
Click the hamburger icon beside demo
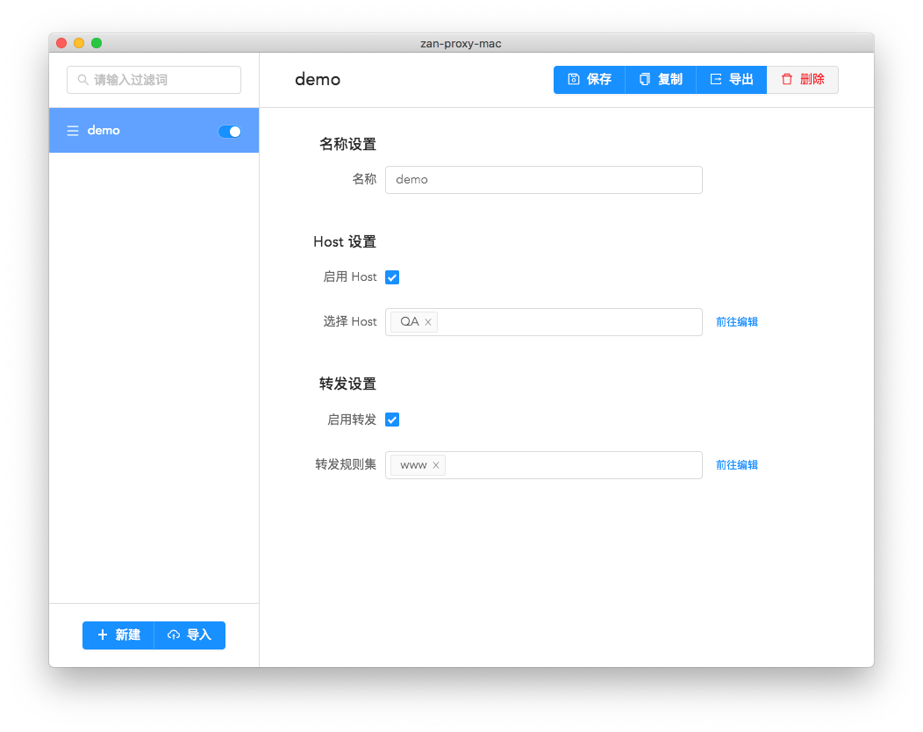[73, 131]
